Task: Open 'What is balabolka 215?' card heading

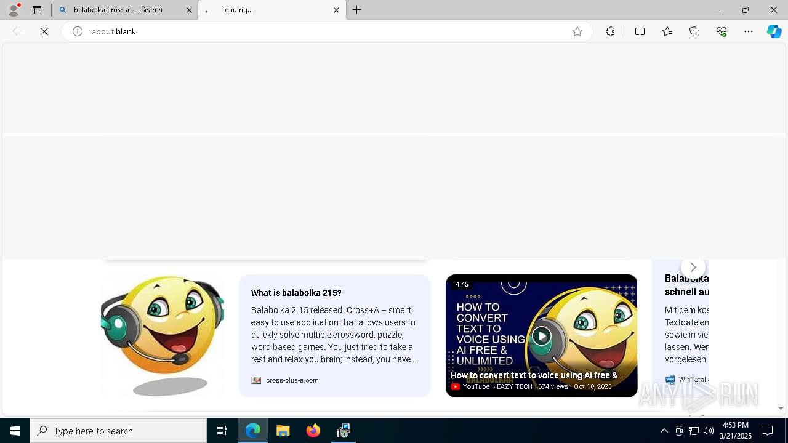Action: pyautogui.click(x=296, y=293)
